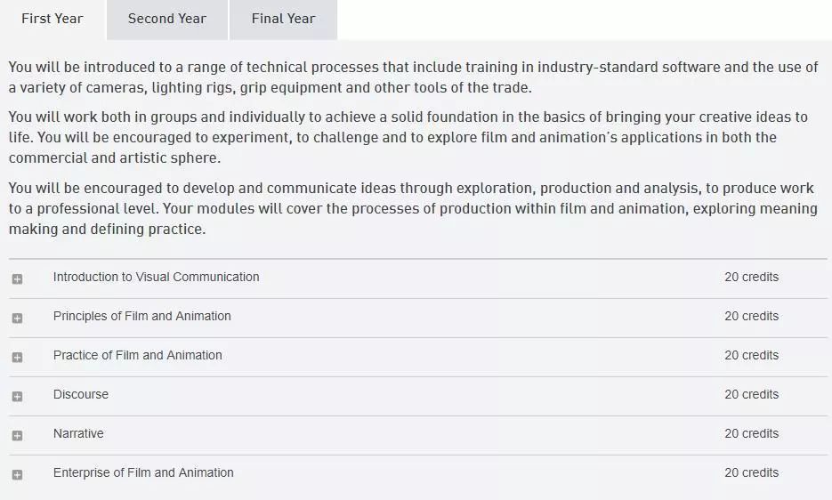The width and height of the screenshot is (832, 500).
Task: Expand Principles of Film and Animation plus icon
Action: pos(17,318)
